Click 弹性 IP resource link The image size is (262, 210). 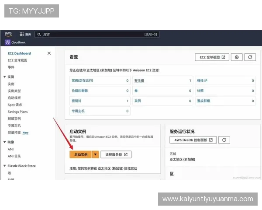tap(202, 80)
